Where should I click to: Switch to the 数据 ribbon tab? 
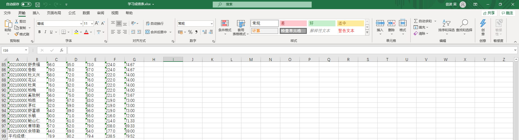[86, 13]
